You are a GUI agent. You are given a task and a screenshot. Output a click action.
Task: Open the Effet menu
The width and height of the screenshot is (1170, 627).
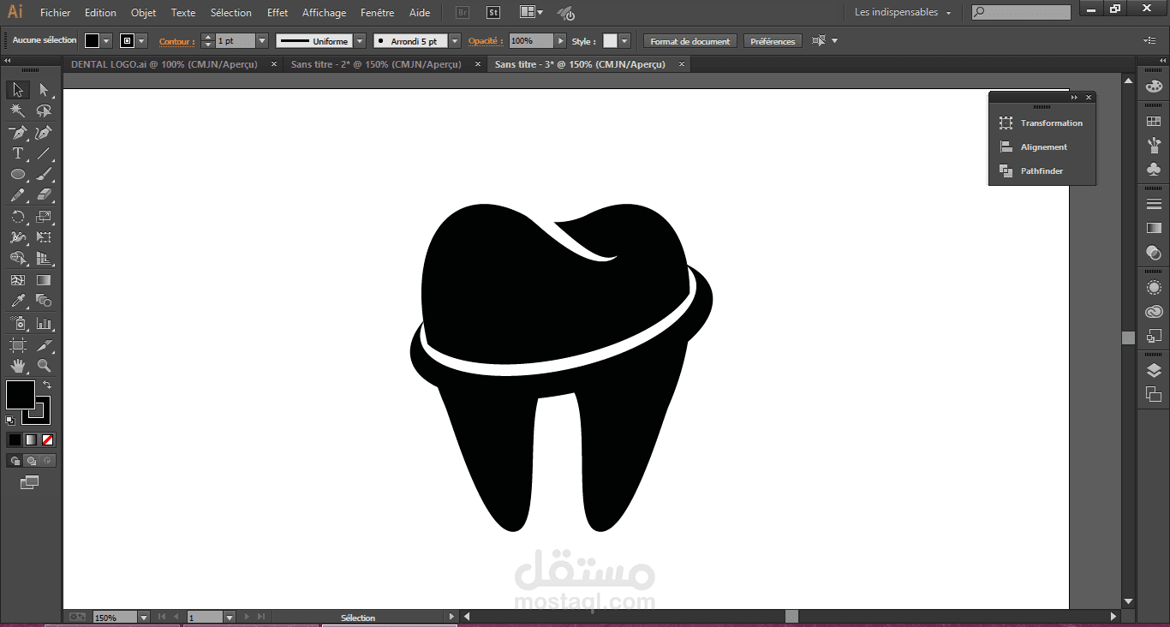[278, 13]
